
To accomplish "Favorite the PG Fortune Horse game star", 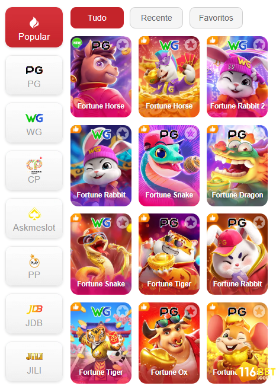I will [123, 44].
